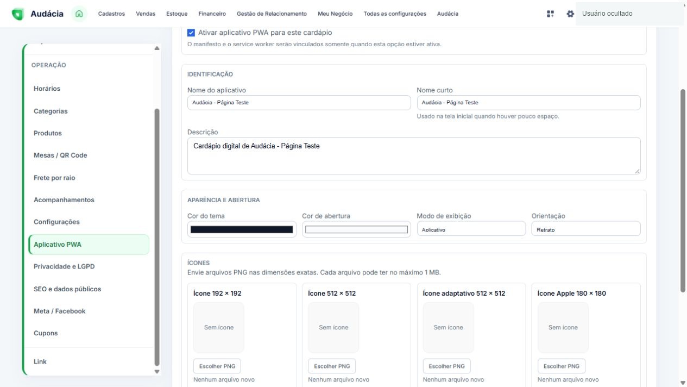Open Cor do tema color picker
The image size is (687, 387).
[x=242, y=229]
